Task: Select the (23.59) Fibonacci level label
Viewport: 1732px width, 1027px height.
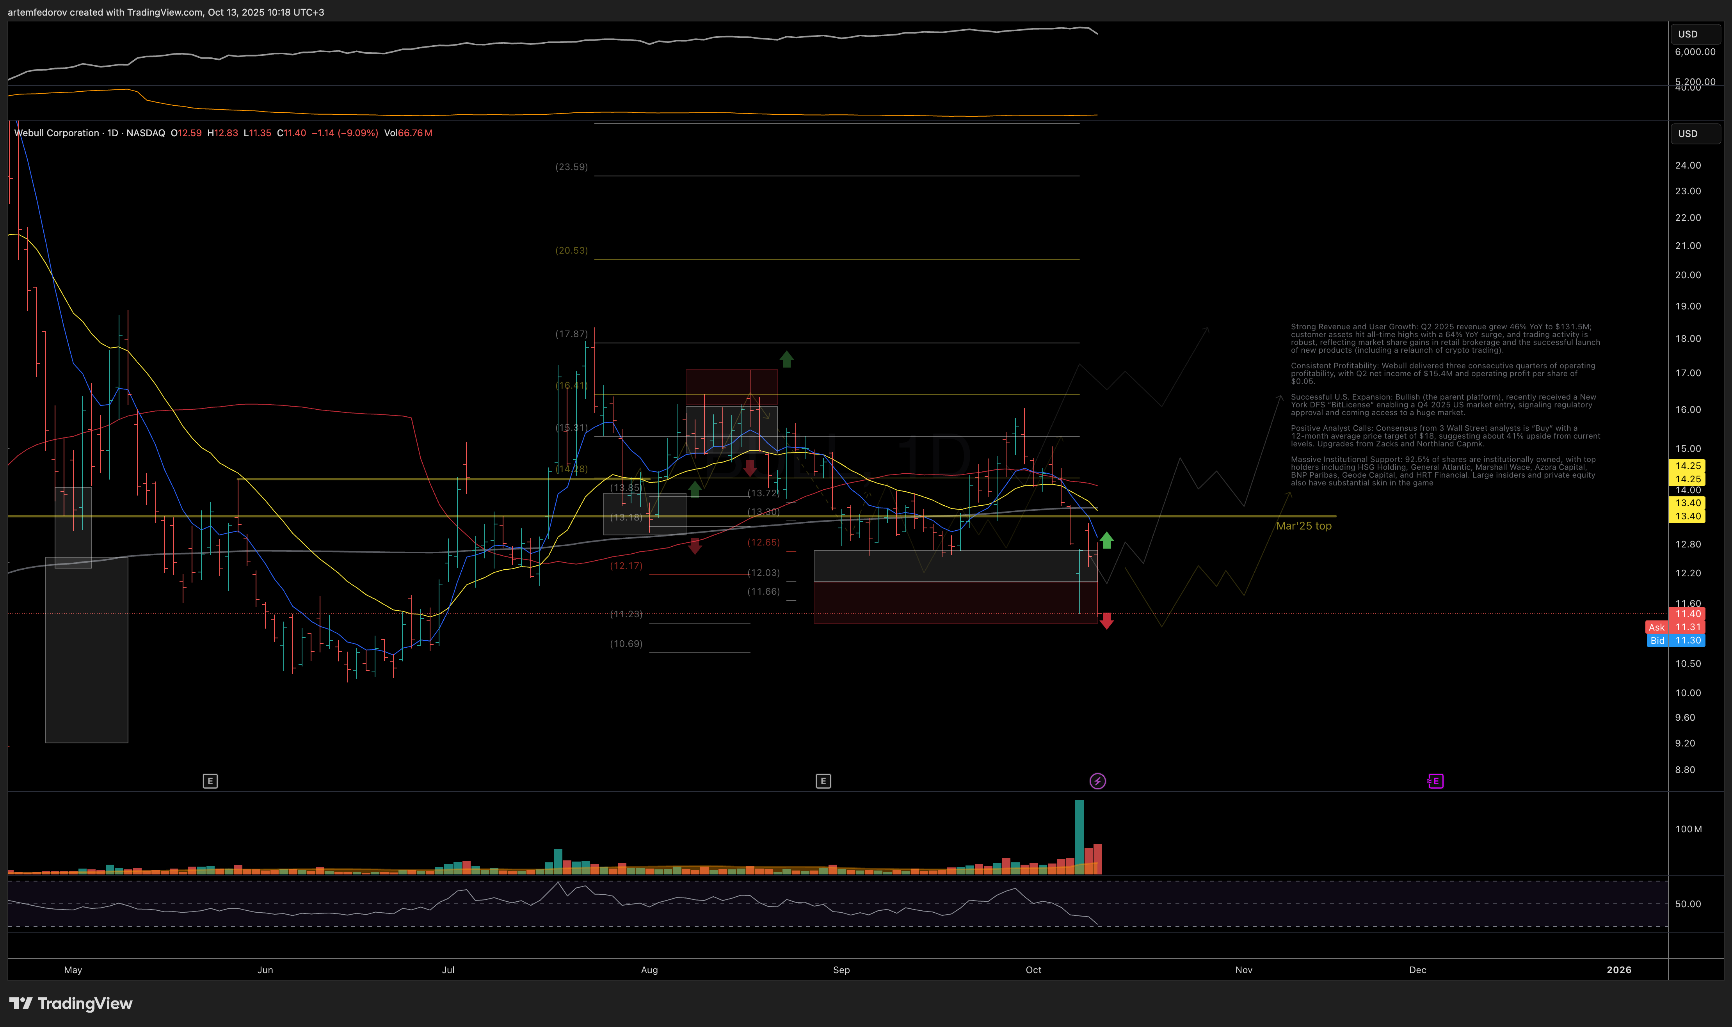Action: pos(572,167)
